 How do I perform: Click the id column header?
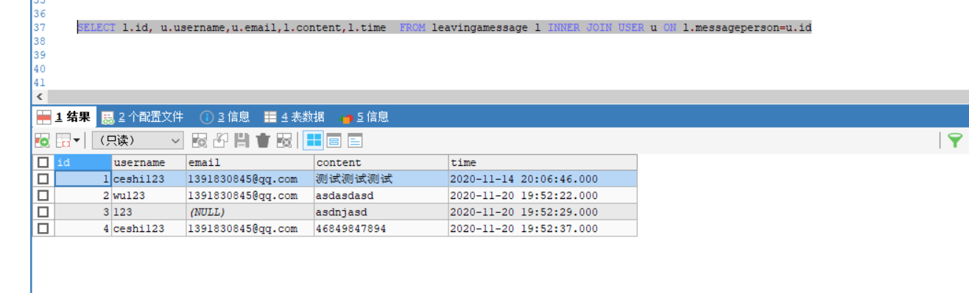[83, 162]
